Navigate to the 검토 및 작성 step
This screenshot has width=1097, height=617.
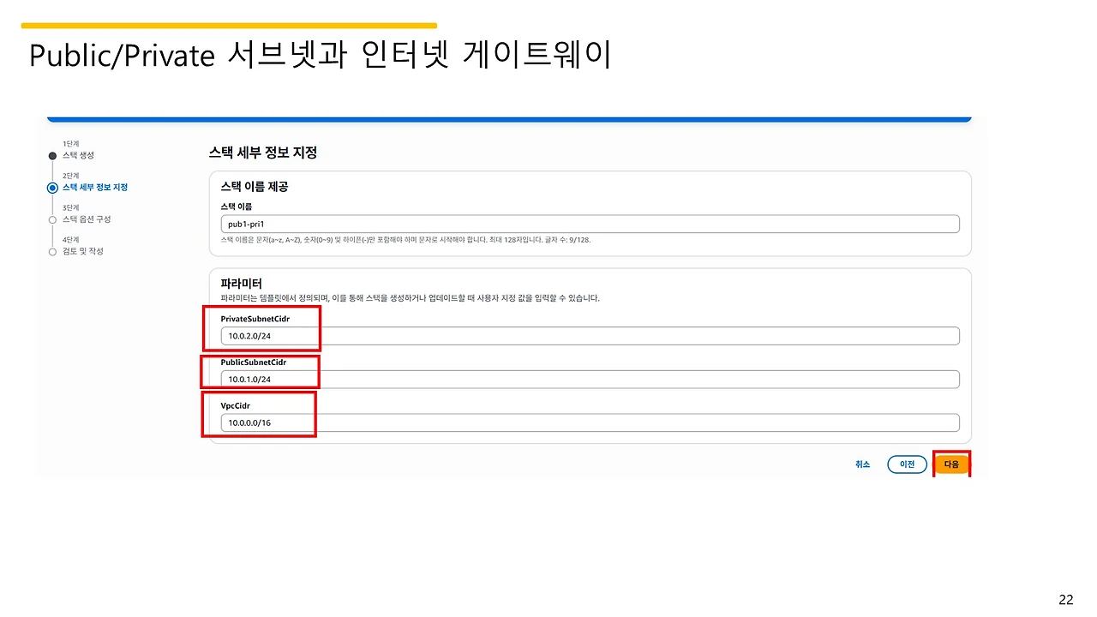point(53,251)
